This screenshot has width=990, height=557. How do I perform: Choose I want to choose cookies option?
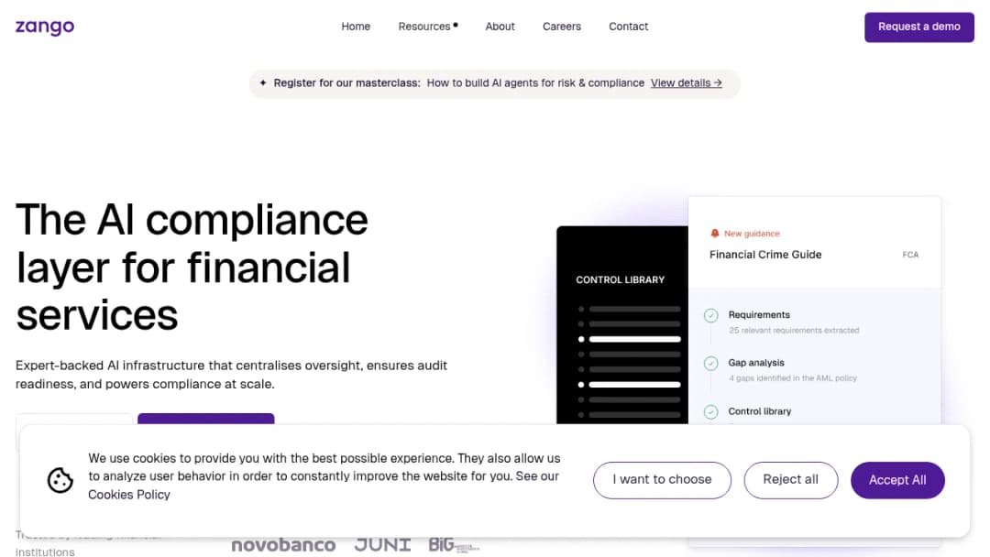coord(663,480)
